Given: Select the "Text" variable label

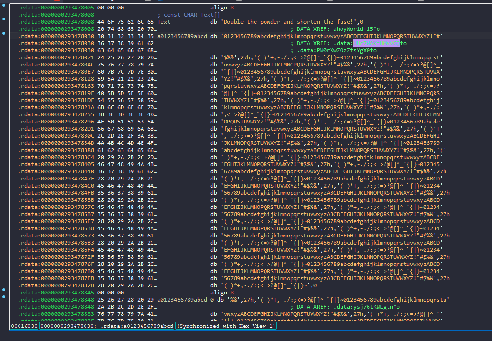Looking at the screenshot, I should [x=164, y=22].
